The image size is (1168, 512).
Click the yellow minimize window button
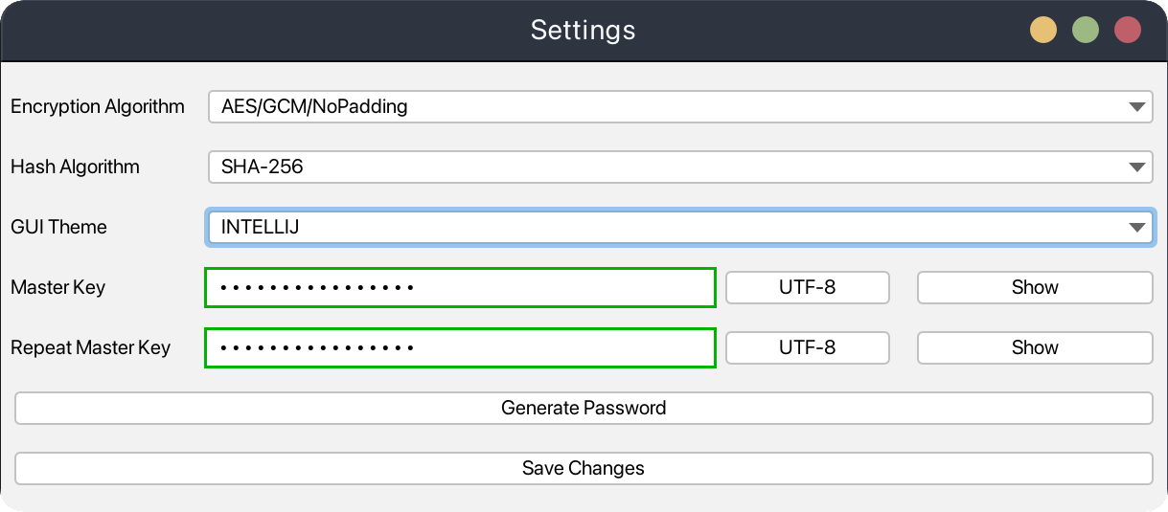(1043, 31)
